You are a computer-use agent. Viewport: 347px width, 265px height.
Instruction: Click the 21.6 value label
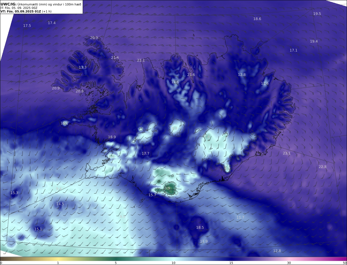[191, 75]
